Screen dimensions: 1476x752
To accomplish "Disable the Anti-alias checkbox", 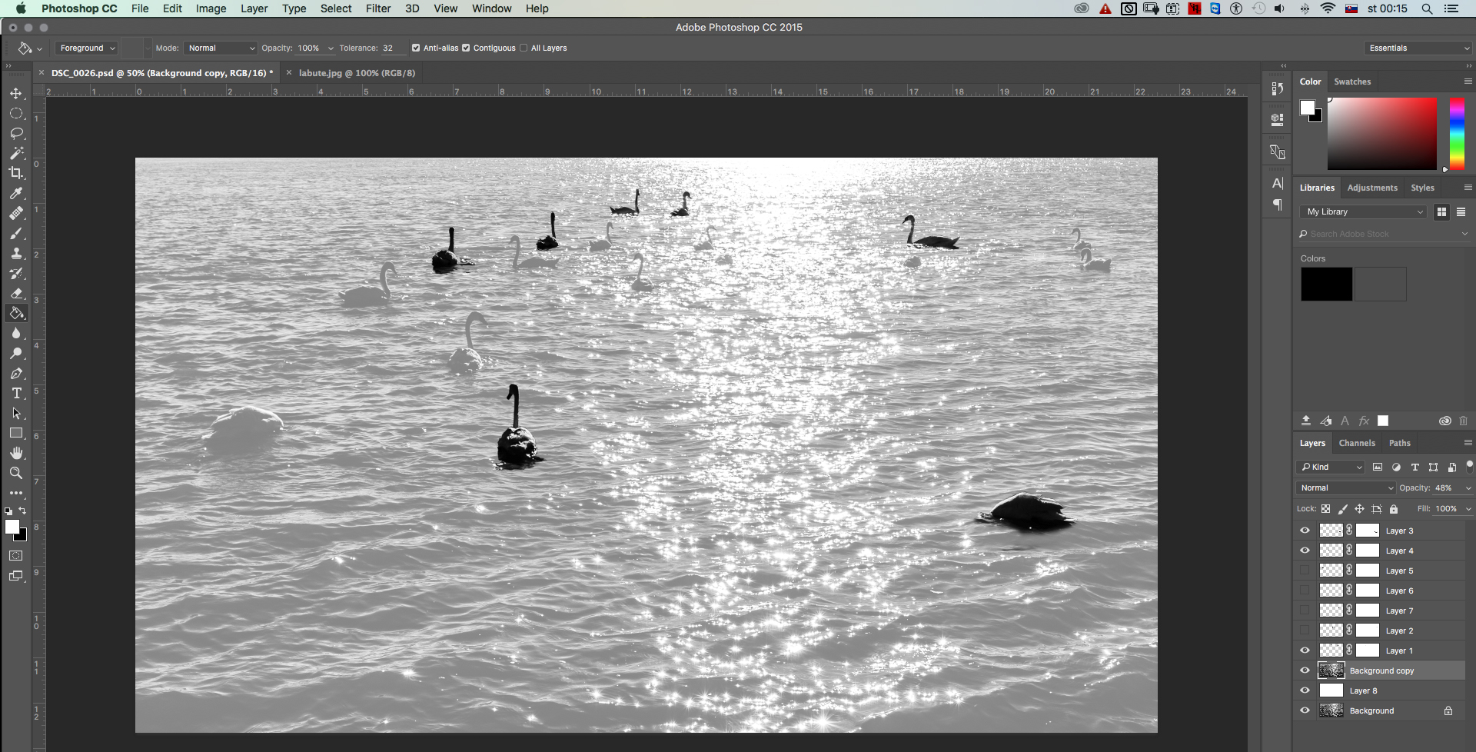I will coord(416,48).
